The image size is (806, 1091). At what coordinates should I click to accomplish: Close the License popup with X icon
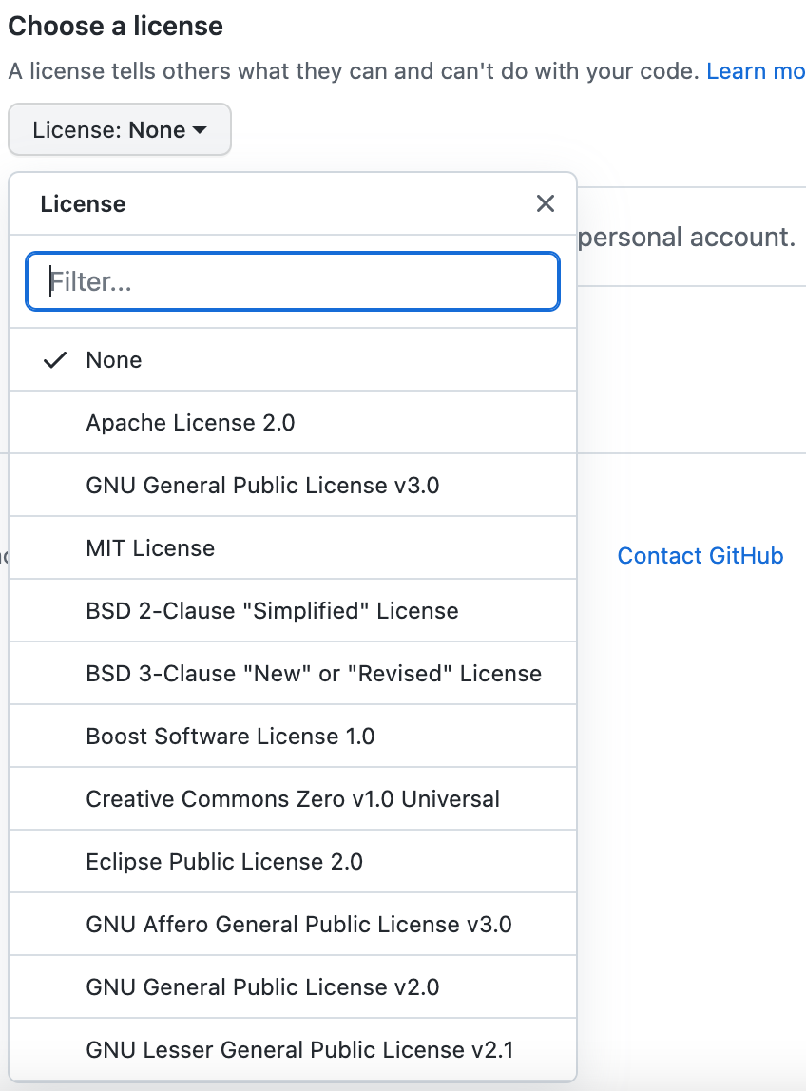point(545,203)
